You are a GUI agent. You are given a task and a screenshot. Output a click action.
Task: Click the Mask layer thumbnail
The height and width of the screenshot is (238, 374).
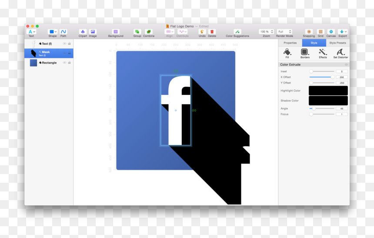pyautogui.click(x=33, y=53)
